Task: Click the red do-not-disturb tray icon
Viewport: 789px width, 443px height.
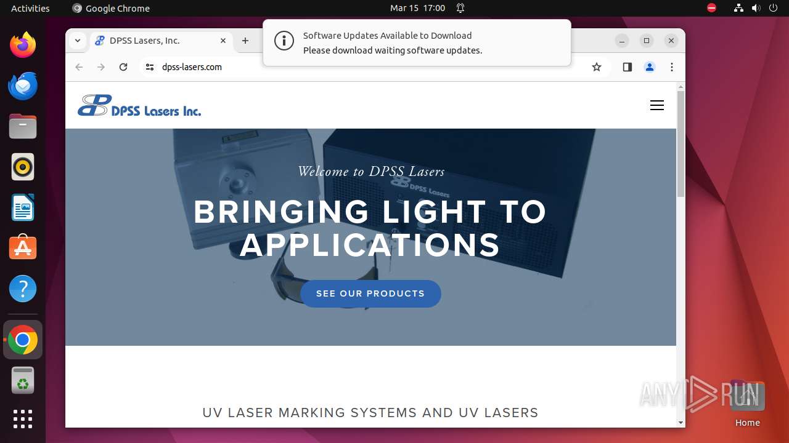Action: 712,8
